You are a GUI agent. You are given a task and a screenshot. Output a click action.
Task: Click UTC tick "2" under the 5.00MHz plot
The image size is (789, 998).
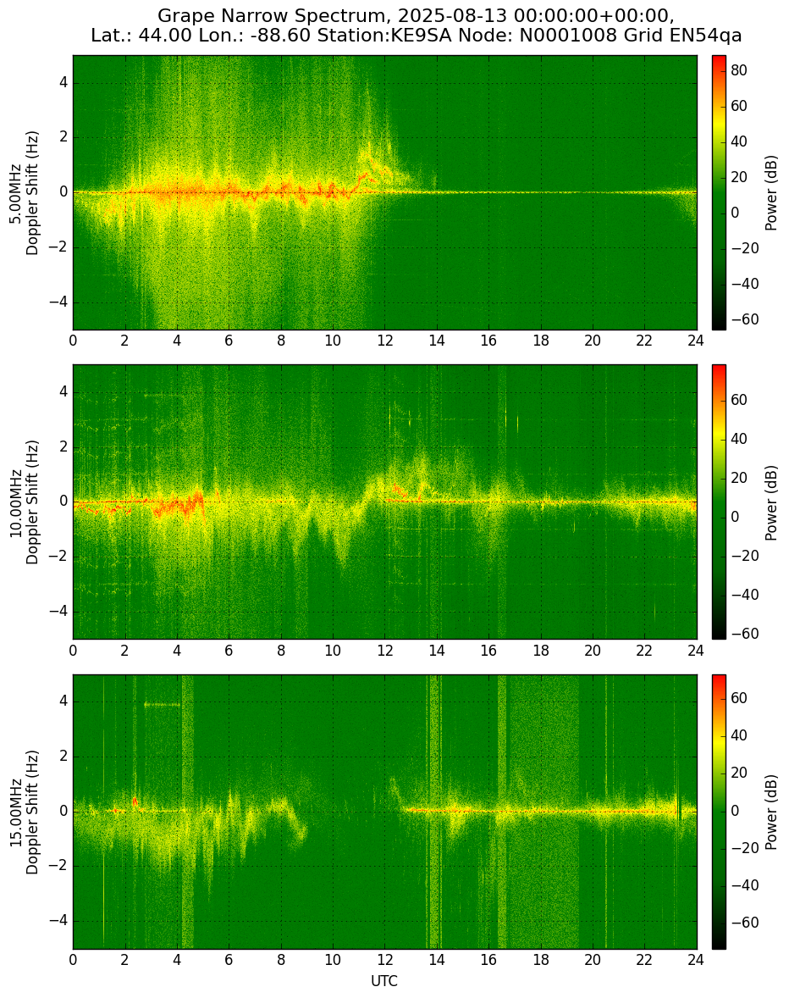125,341
